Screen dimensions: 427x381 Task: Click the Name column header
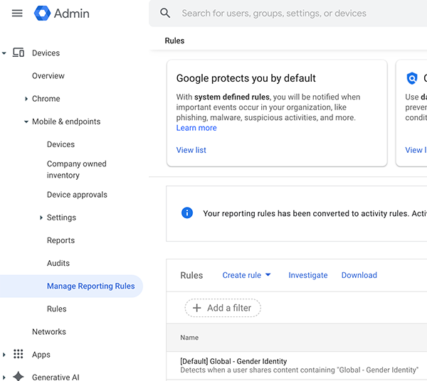point(189,338)
